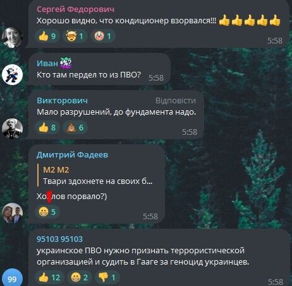This screenshot has width=292, height=286.
Task: Click thumbs-up reaction with count 8
Action: [47, 127]
